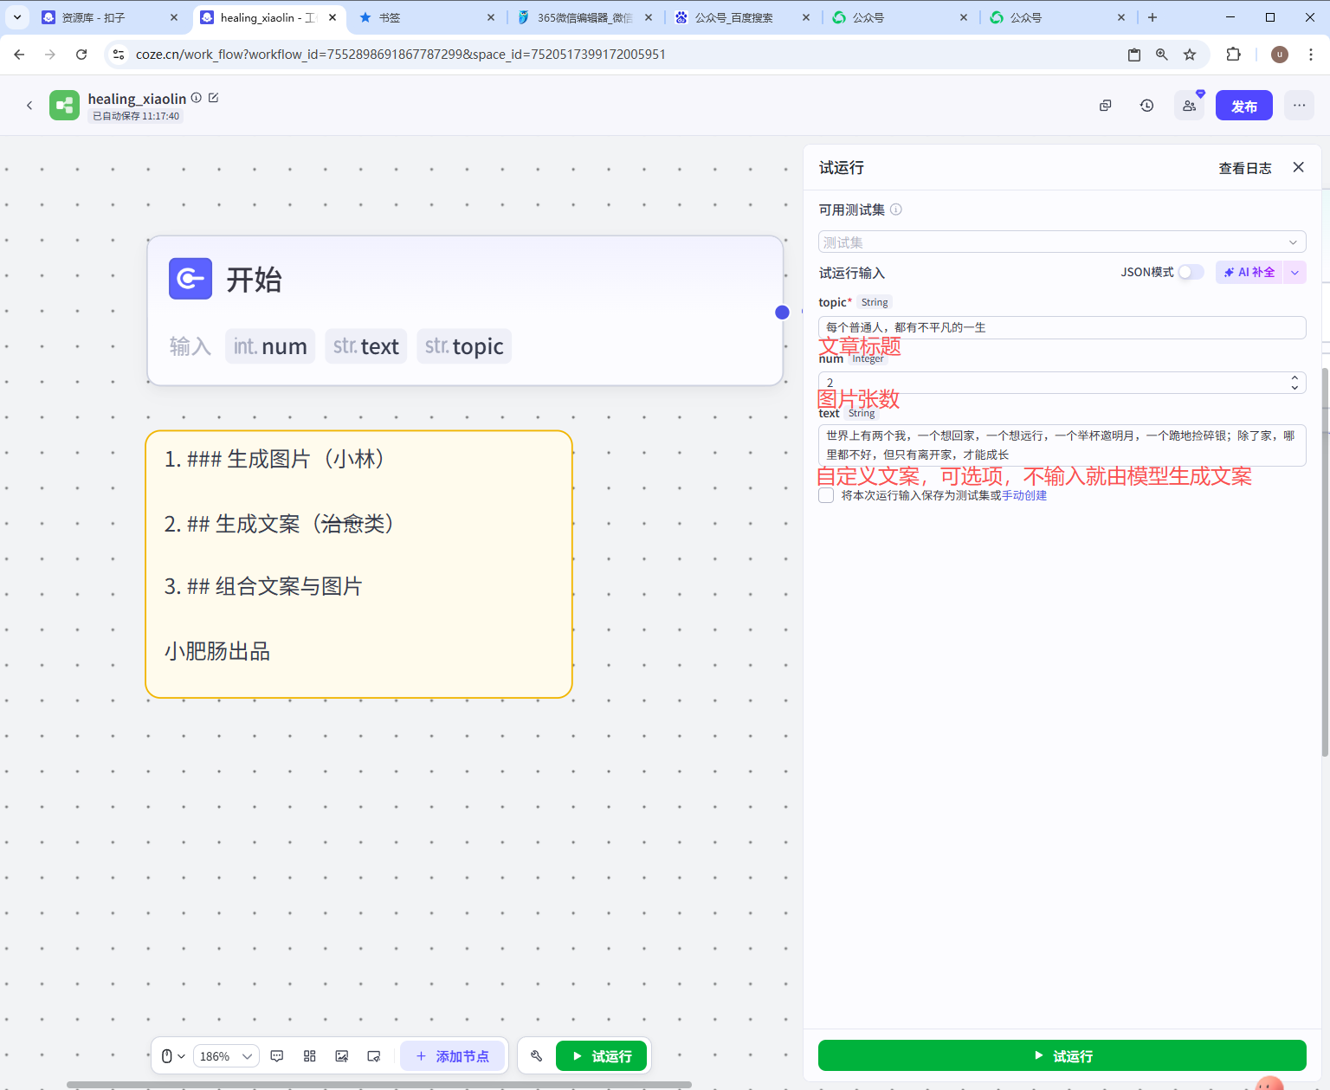Click the info icon beside 可用测试集
Viewport: 1330px width, 1090px height.
pos(896,210)
